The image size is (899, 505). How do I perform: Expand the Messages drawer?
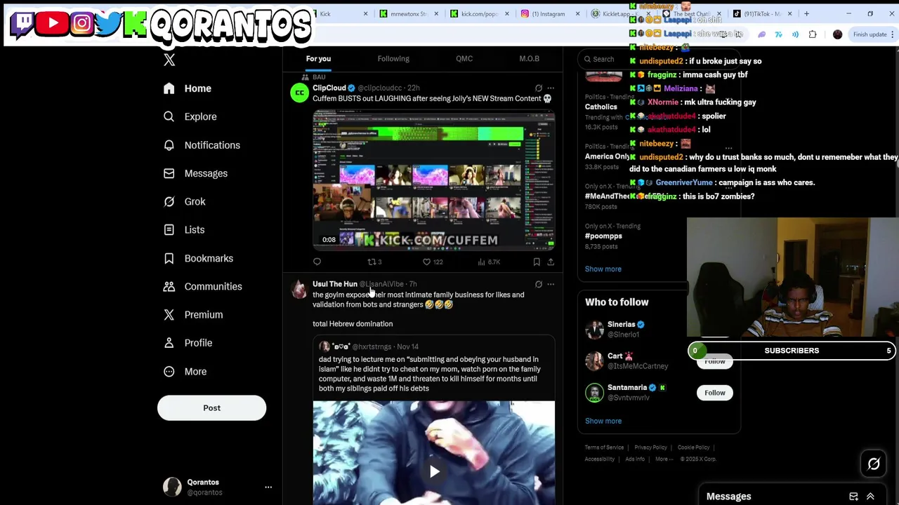[870, 497]
